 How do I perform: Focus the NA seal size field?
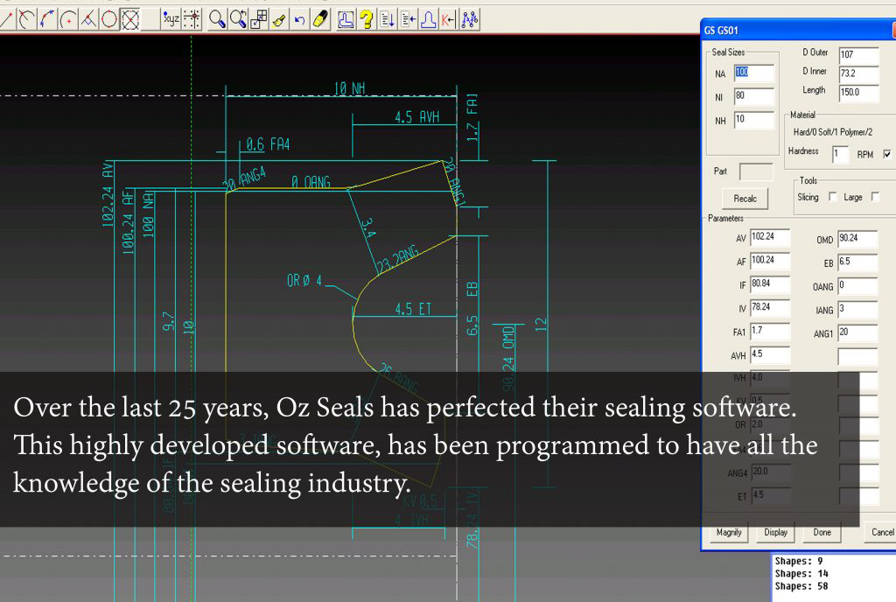tap(753, 73)
